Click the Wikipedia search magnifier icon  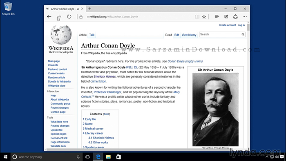[243, 34]
